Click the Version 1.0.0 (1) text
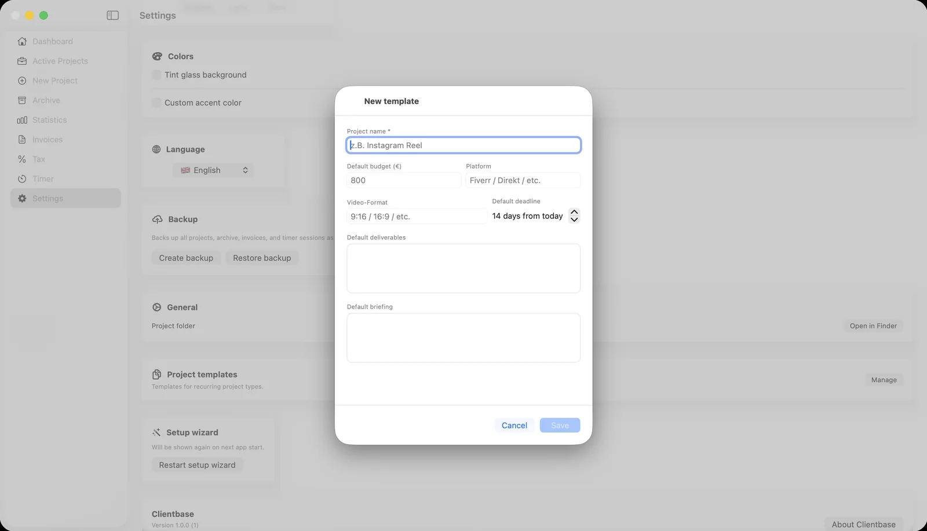 (x=175, y=525)
